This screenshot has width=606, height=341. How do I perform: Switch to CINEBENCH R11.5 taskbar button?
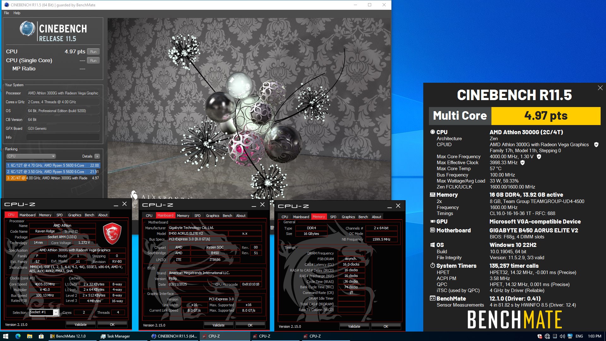click(x=174, y=336)
